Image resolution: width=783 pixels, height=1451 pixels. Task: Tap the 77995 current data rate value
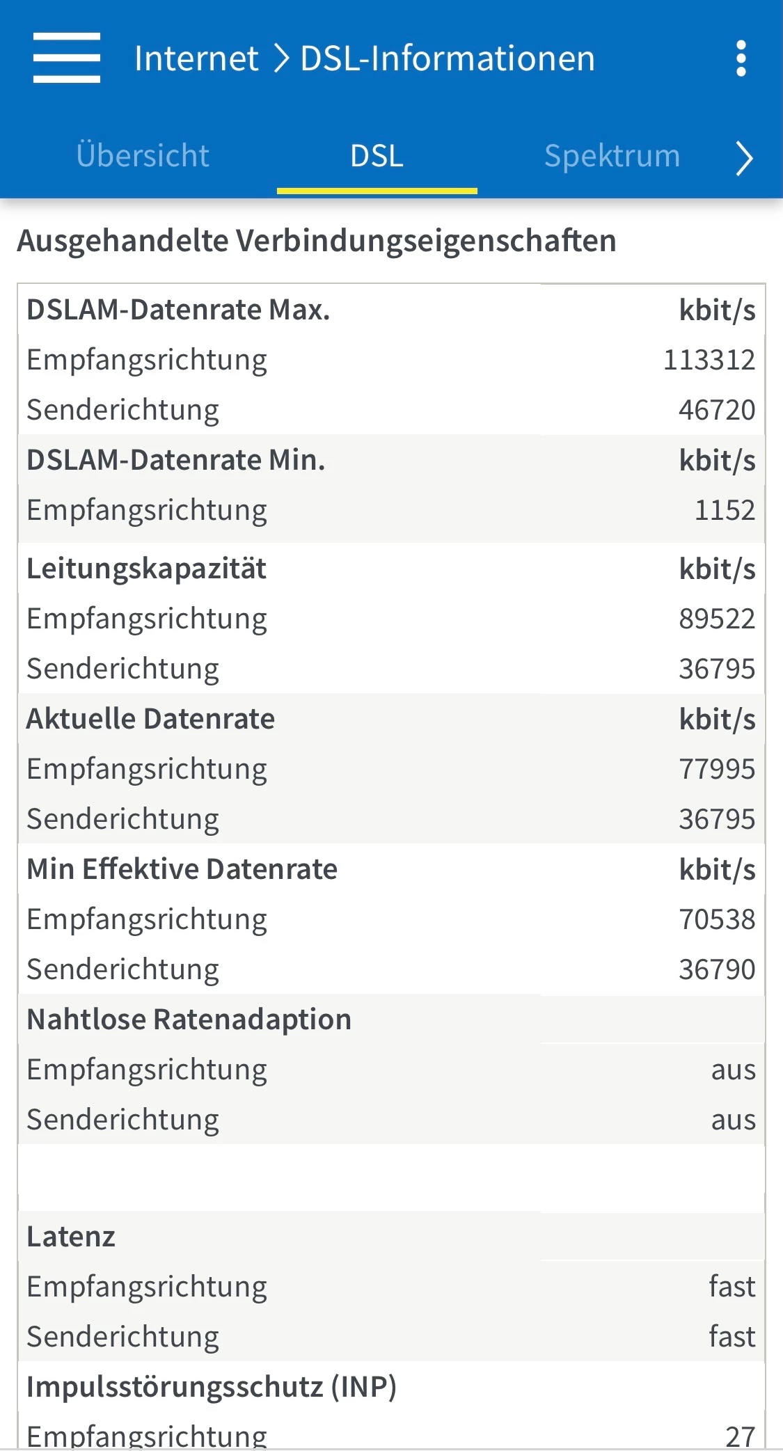(x=716, y=769)
